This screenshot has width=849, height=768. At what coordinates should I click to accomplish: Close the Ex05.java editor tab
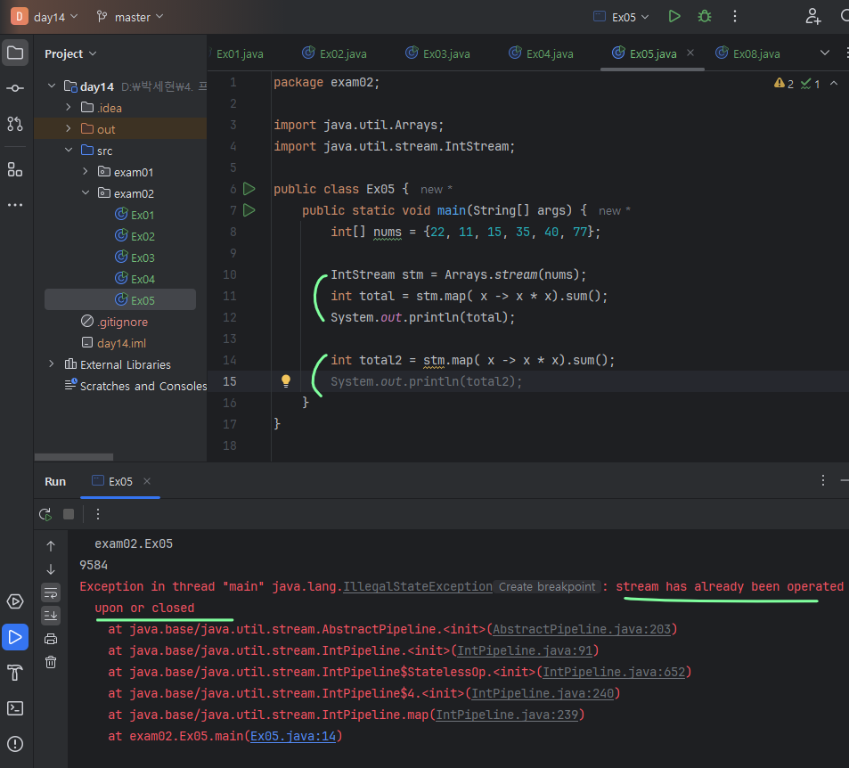(690, 53)
